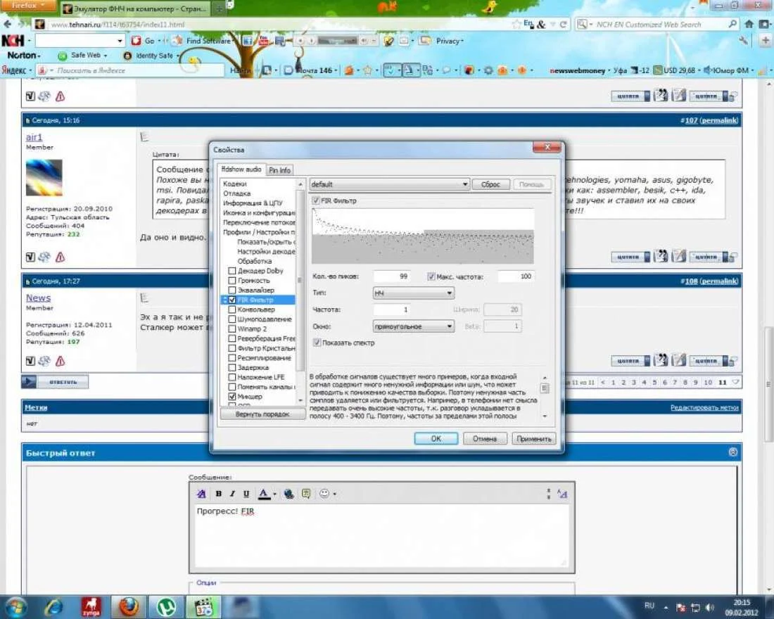Click the NCH toolbar YouTube icon
The image size is (774, 619).
[x=264, y=41]
